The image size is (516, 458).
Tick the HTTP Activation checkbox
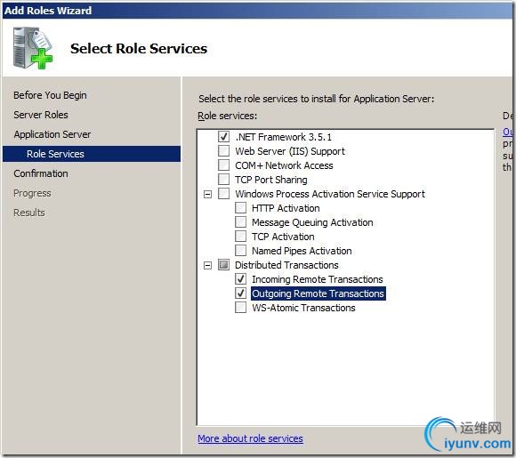(240, 208)
